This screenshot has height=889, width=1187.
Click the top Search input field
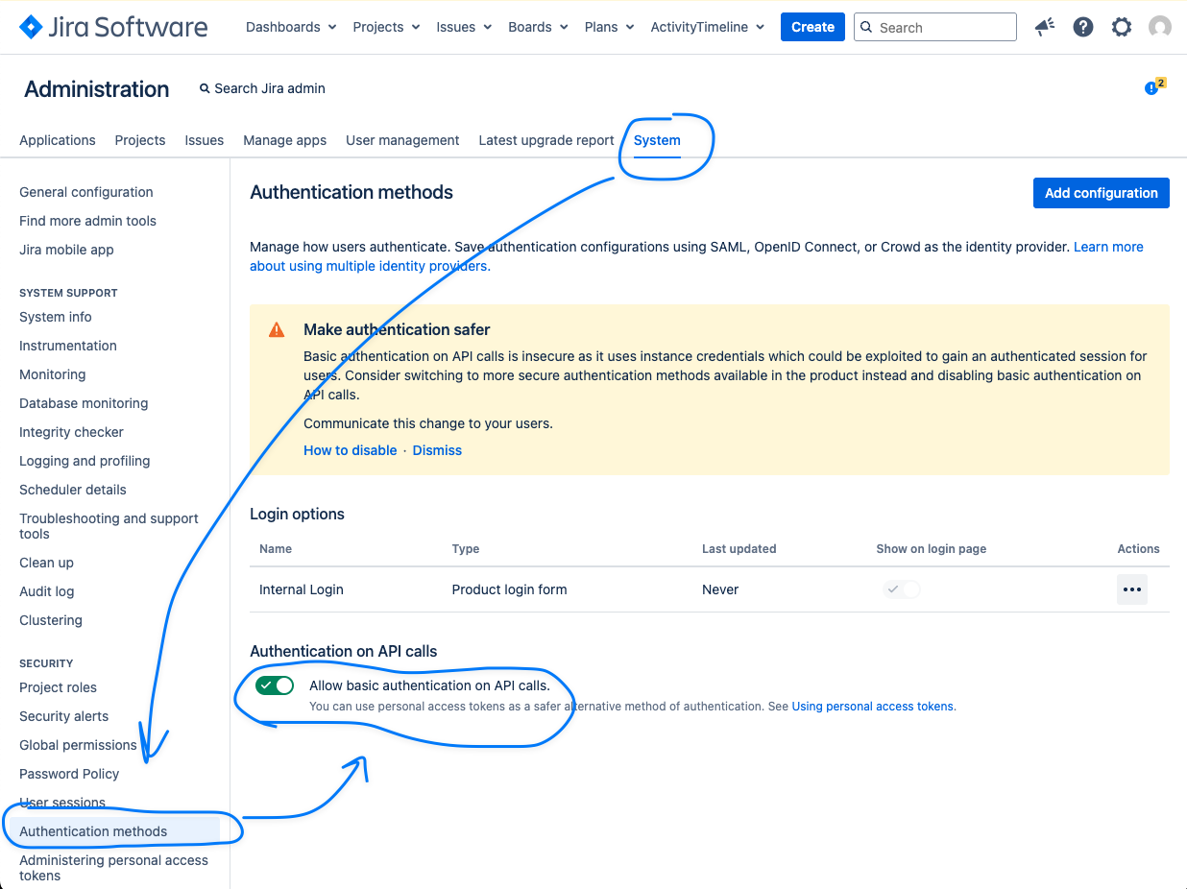[x=934, y=27]
